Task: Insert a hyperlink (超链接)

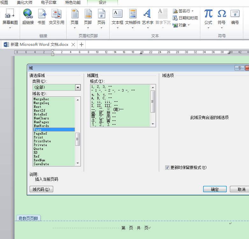Action: [x=28, y=13]
